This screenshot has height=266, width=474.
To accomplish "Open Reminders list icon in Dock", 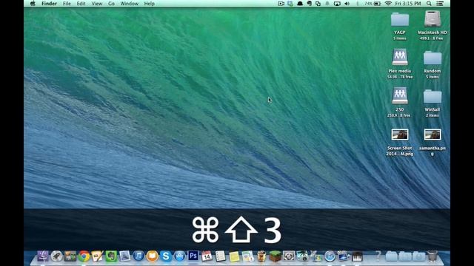I will coord(221,256).
